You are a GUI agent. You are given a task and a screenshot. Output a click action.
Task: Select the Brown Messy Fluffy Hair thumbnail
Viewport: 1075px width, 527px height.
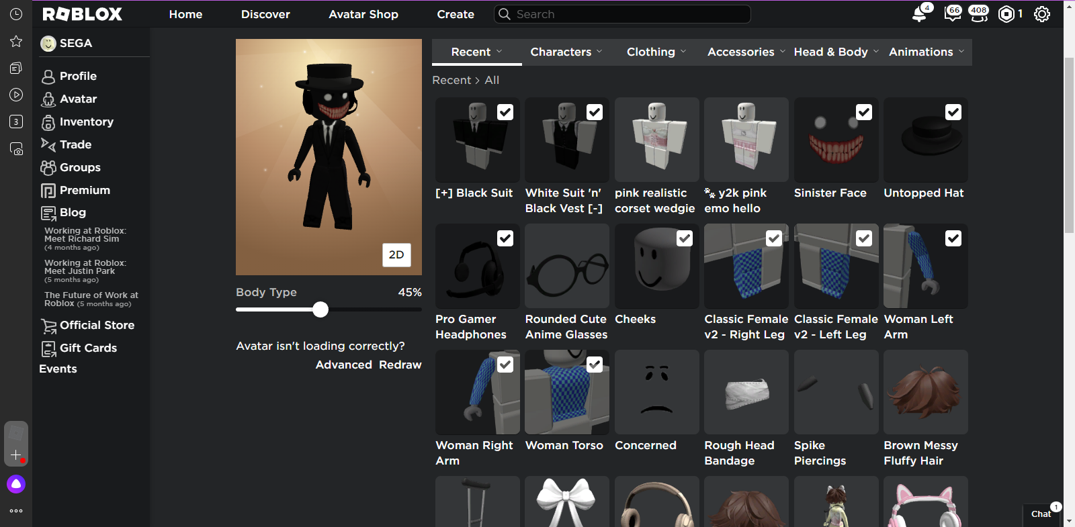[926, 392]
